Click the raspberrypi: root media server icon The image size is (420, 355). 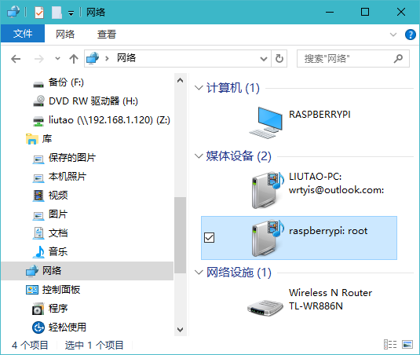pyautogui.click(x=268, y=238)
